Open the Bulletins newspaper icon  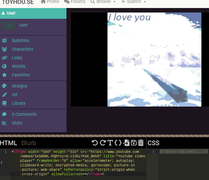(x=4, y=41)
